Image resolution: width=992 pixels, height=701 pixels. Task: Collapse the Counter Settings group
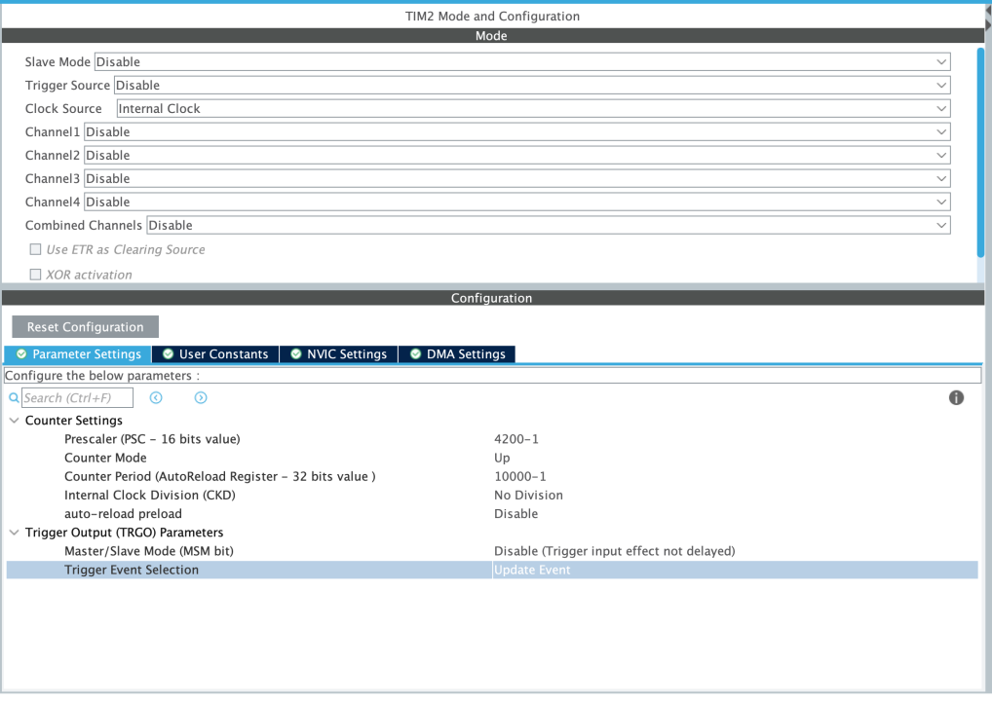[14, 421]
